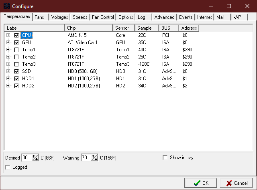Viewport: 257px width, 190px height.
Task: Minimize the Configure window
Action: point(211,6)
